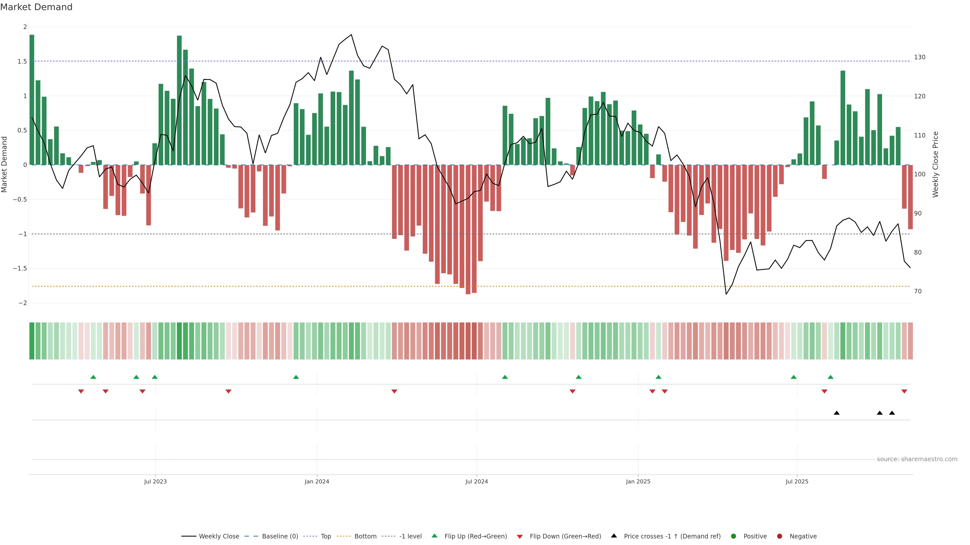Toggle the Weekly Close series in legend
Image resolution: width=970 pixels, height=545 pixels.
click(x=219, y=536)
